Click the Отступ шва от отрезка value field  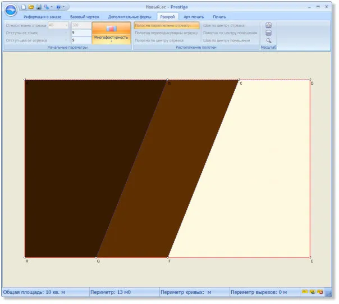point(81,40)
